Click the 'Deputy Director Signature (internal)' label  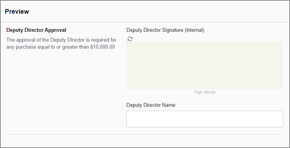tap(165, 30)
